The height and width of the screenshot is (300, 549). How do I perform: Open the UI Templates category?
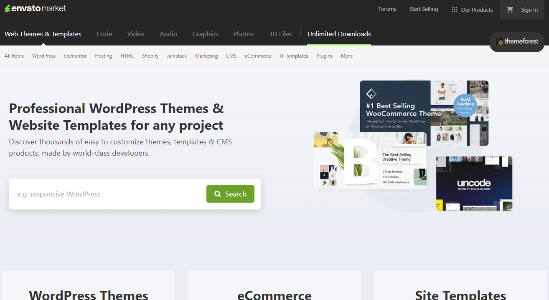294,56
